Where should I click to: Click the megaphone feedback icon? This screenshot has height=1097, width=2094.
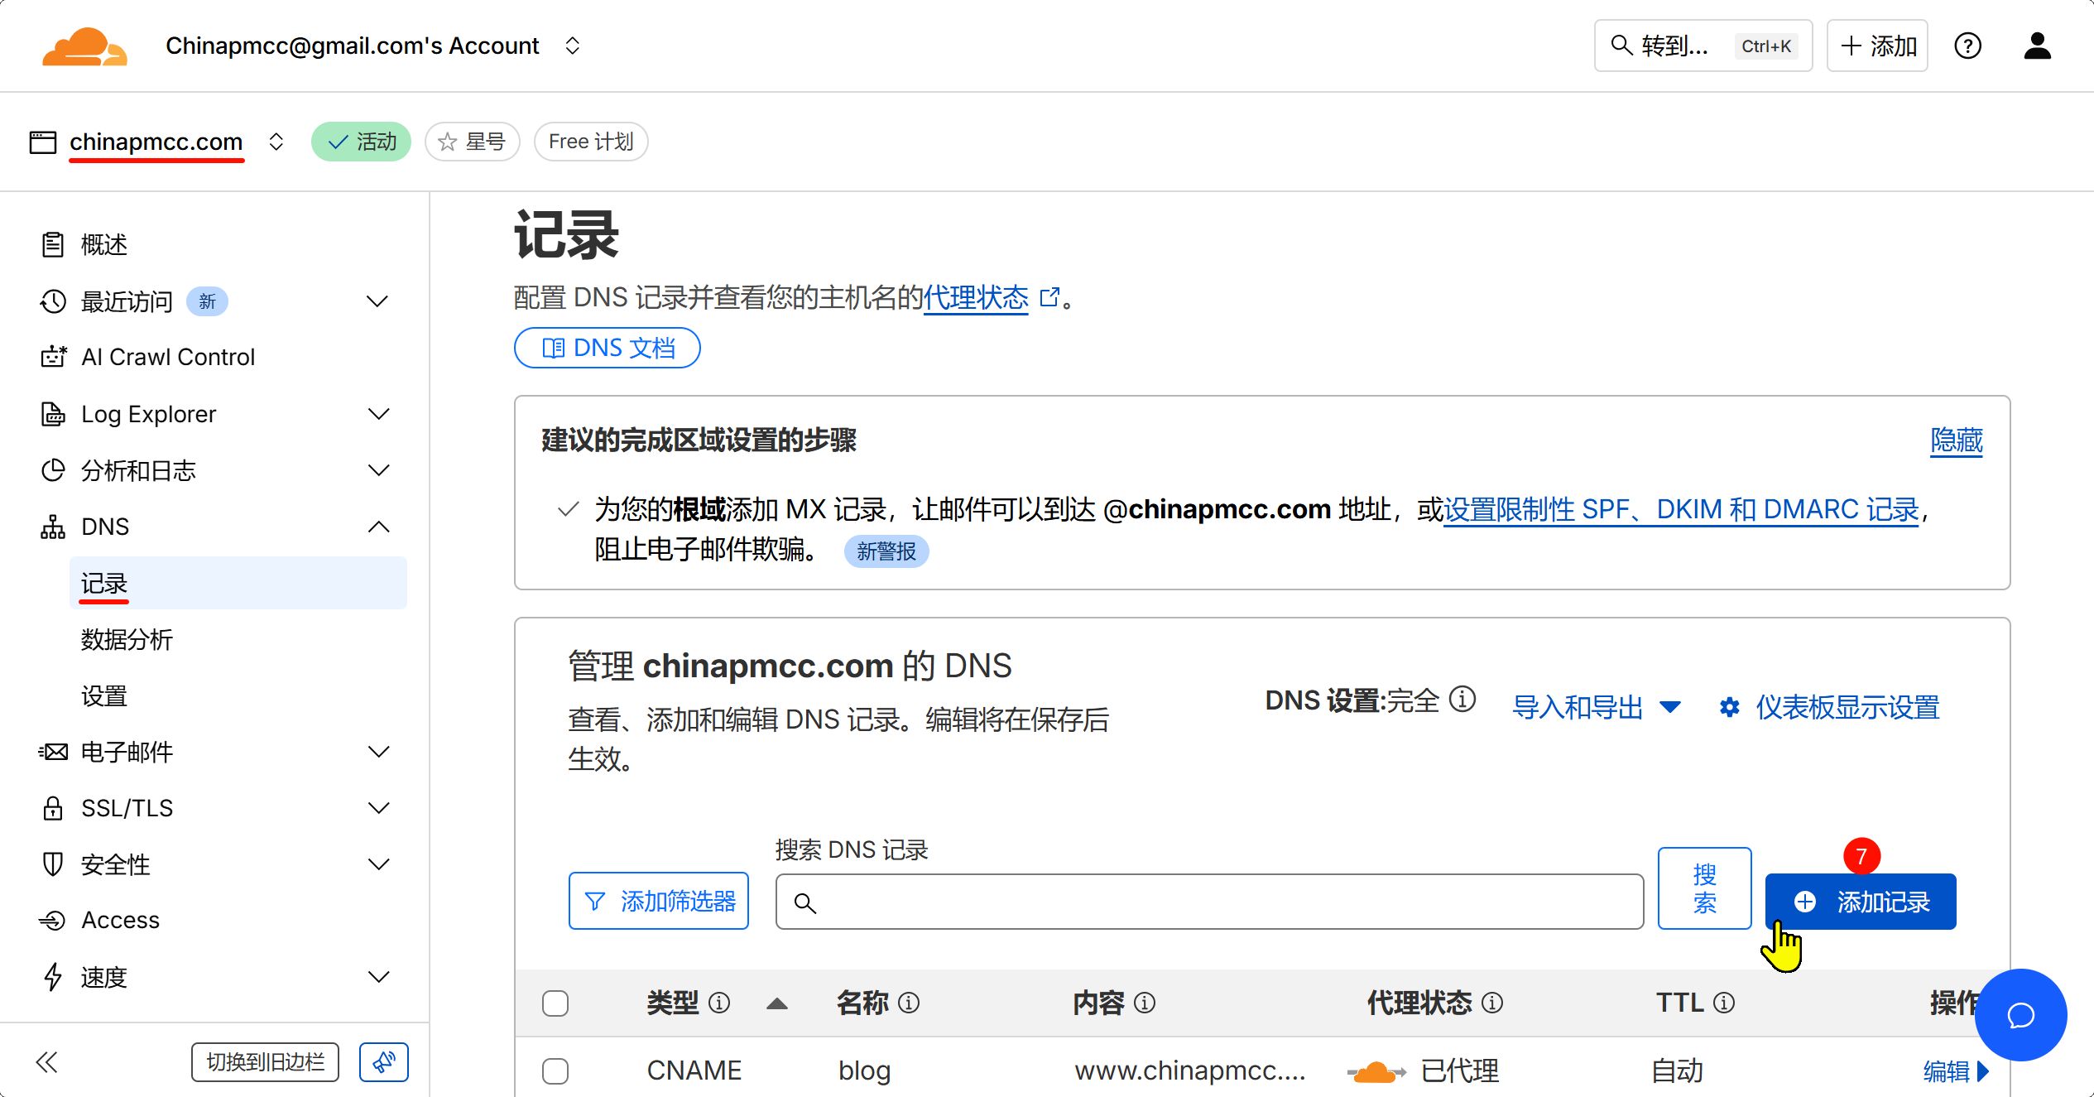click(384, 1062)
